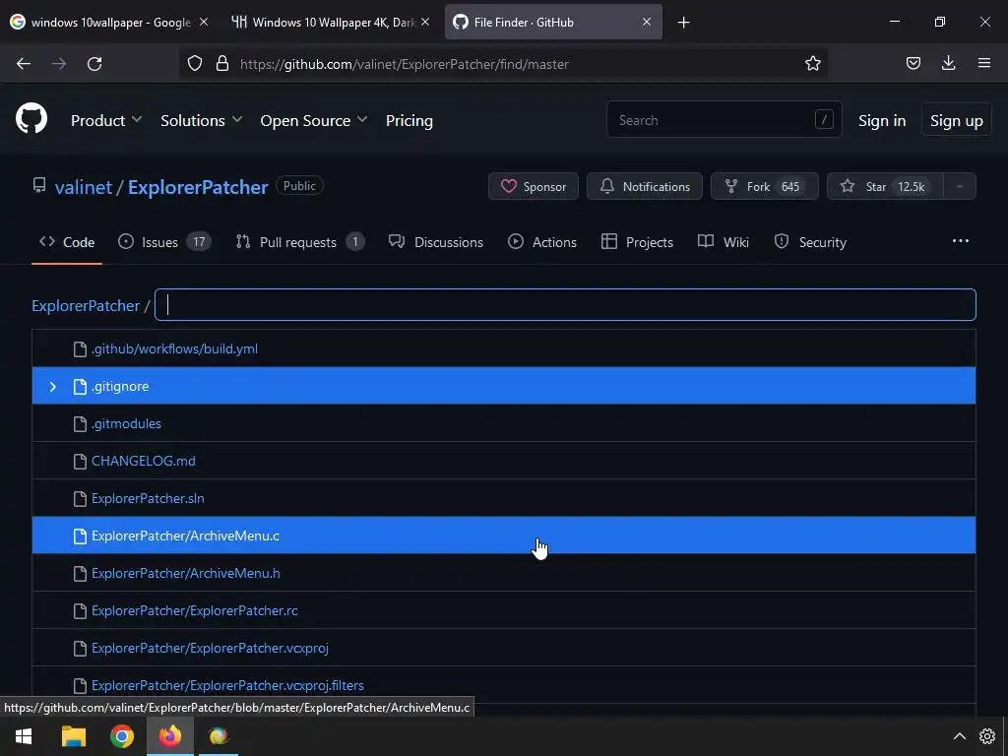Launch Google Chrome from the taskbar
This screenshot has width=1008, height=756.
coord(121,736)
